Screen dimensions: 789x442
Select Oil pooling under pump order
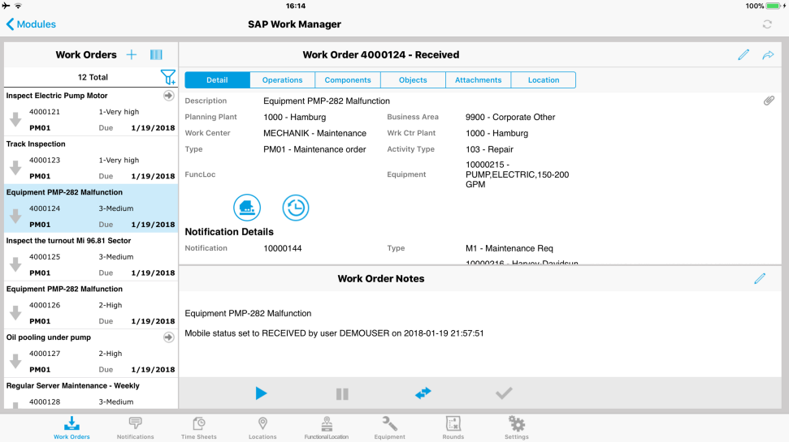91,353
